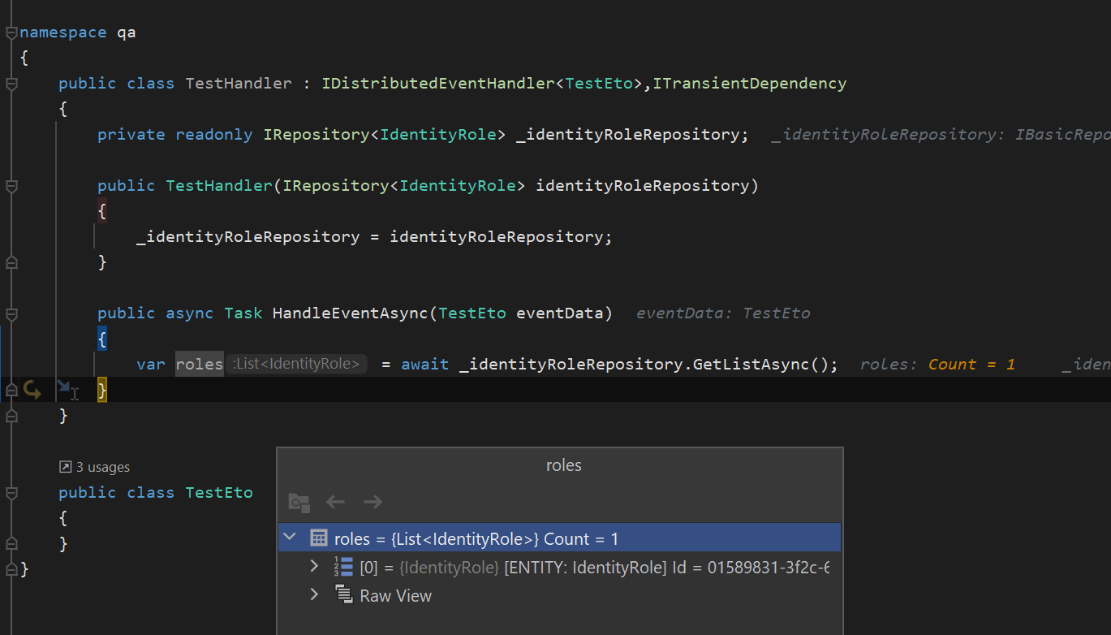Click the table icon next to roles variable
This screenshot has height=635, width=1111.
(319, 538)
